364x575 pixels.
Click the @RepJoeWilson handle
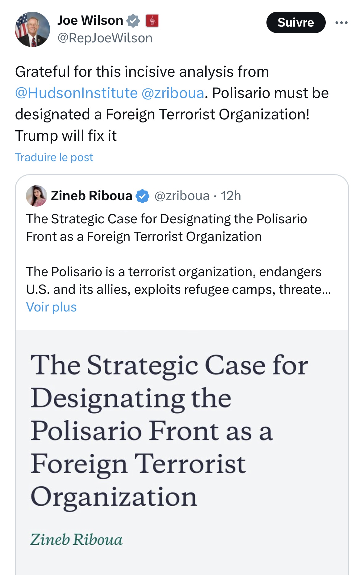[x=105, y=38]
